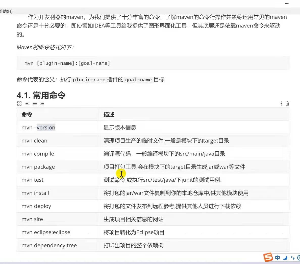Toggle punctuation mode in IME bar
300x264 pixels.
point(292,258)
